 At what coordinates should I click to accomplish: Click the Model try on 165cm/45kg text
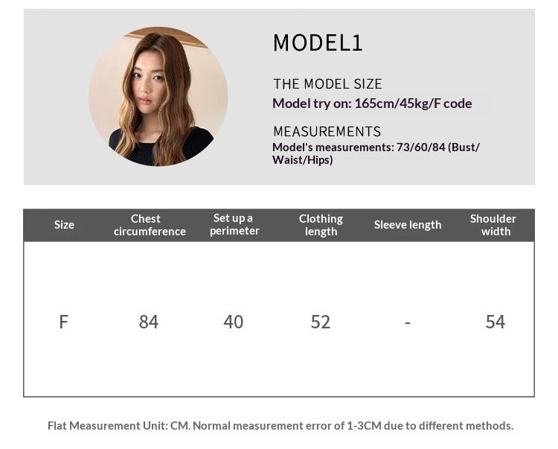[x=372, y=104]
